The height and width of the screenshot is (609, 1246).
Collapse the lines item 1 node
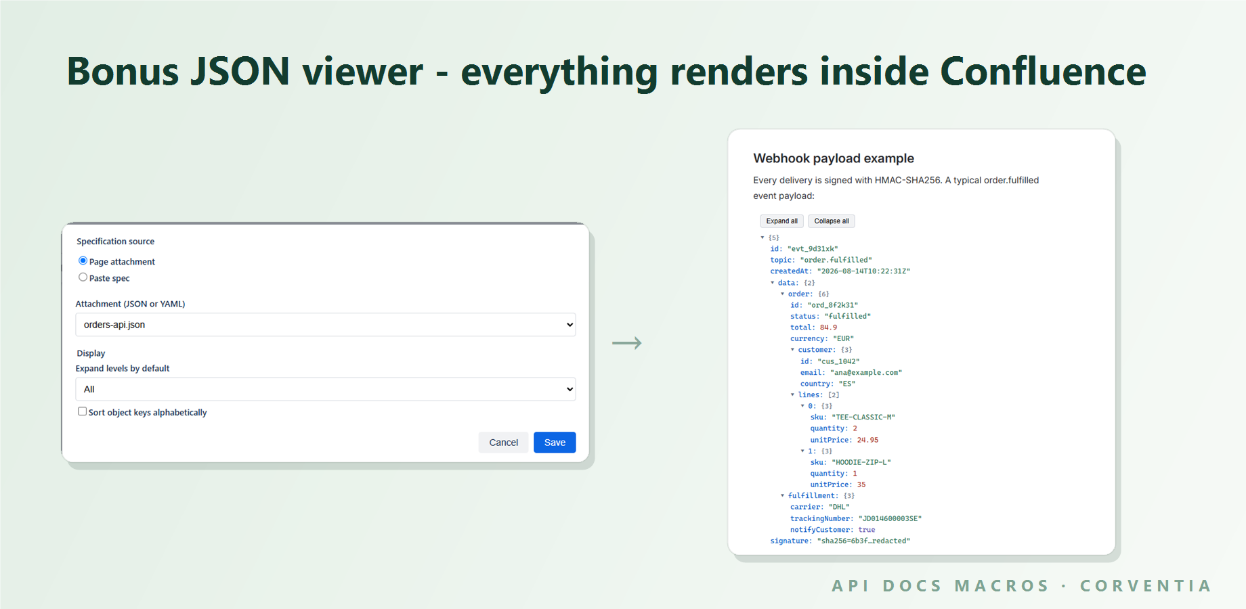click(x=803, y=451)
